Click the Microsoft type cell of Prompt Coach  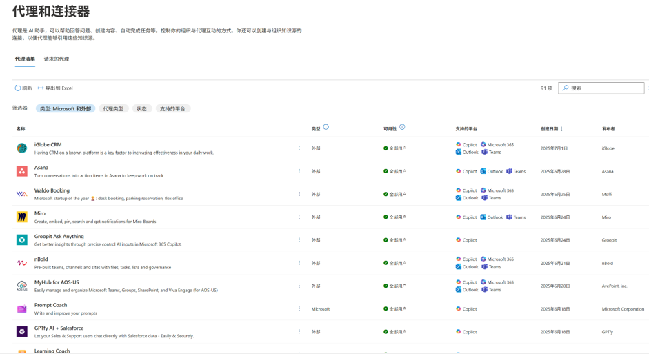320,309
